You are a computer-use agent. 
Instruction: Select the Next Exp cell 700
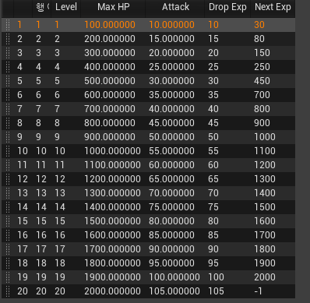[262, 95]
